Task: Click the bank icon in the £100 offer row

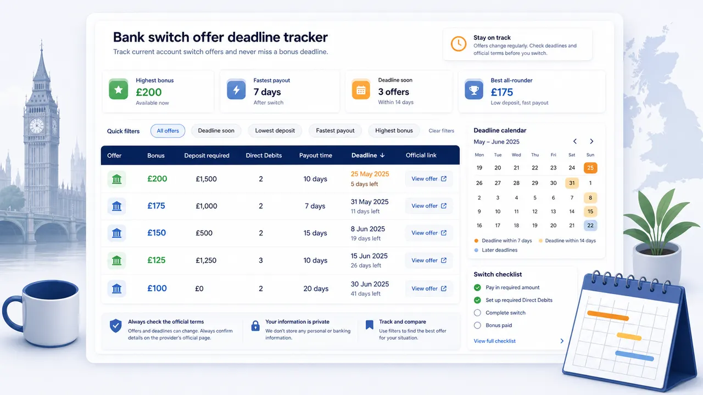Action: 116,289
